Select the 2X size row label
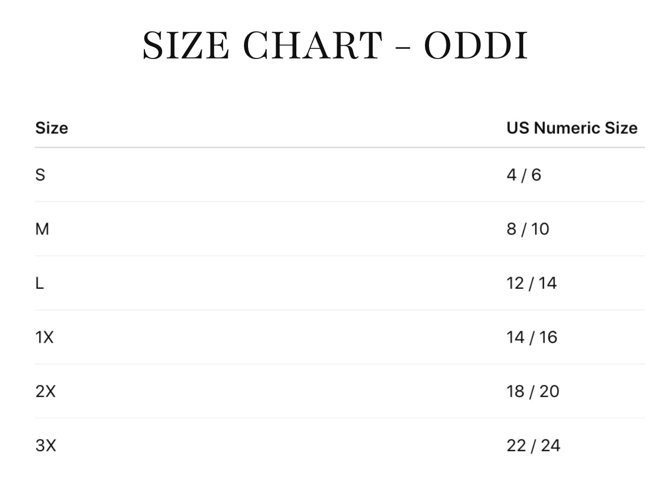Image resolution: width=671 pixels, height=480 pixels. tap(45, 392)
